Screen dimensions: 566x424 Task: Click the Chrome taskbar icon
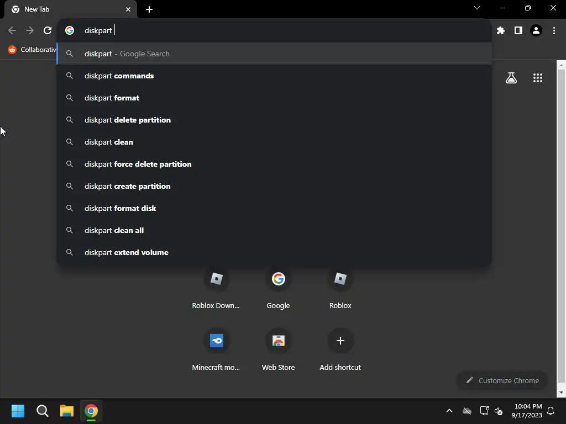pos(91,411)
